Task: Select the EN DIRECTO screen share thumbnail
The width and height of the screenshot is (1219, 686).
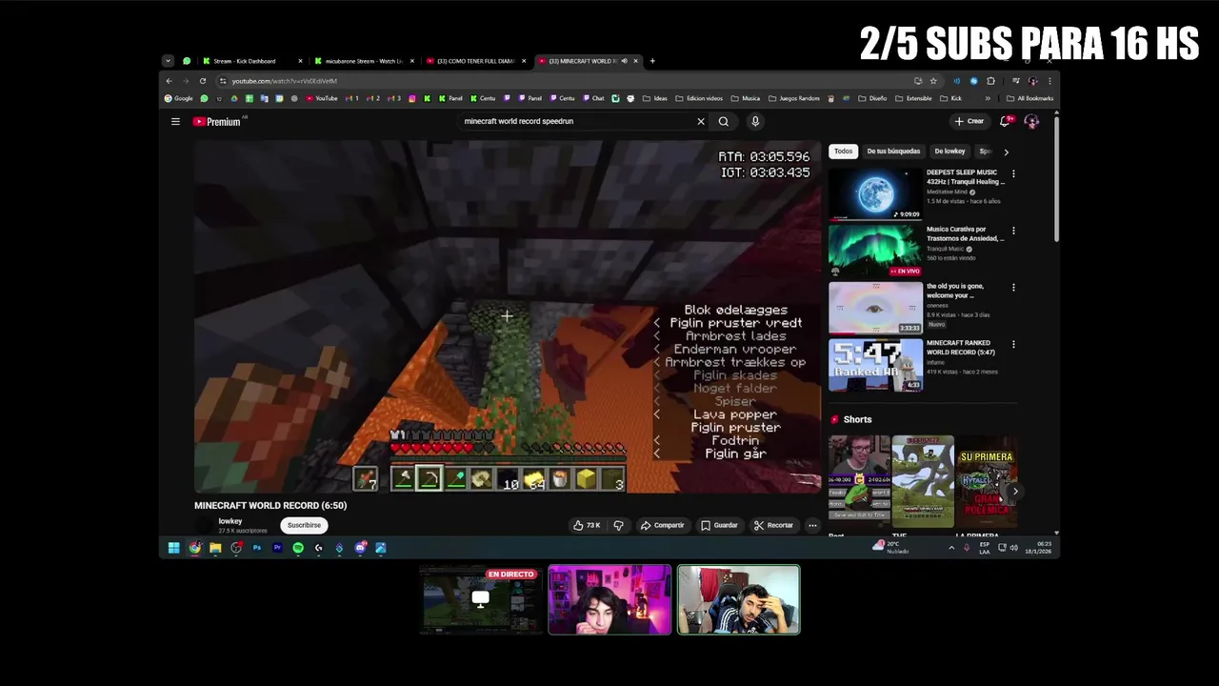Action: click(x=480, y=599)
